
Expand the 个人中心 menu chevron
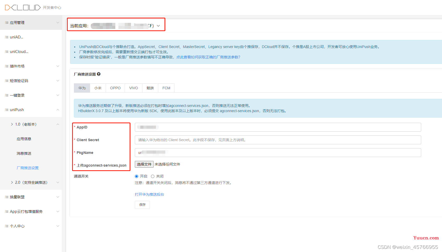click(x=58, y=226)
